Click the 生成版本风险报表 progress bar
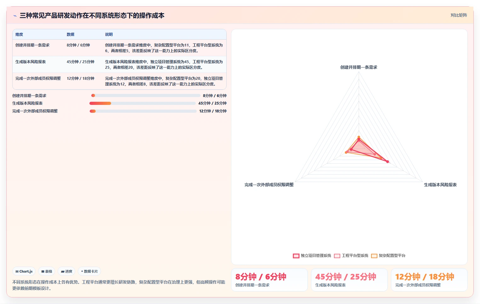This screenshot has height=304, width=480. pyautogui.click(x=143, y=103)
